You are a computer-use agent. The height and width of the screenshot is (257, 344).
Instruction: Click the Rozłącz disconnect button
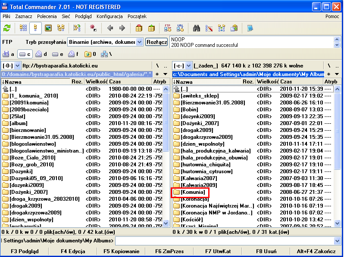(156, 42)
